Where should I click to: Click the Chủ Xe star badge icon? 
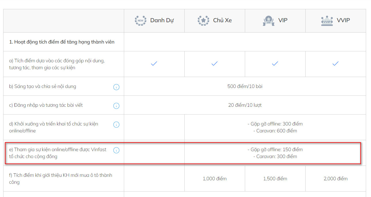tap(203, 20)
